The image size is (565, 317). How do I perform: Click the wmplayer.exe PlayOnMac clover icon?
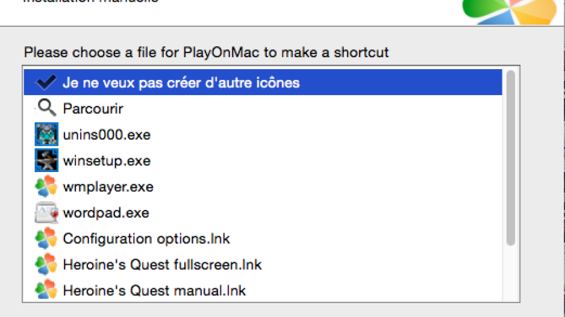click(46, 186)
